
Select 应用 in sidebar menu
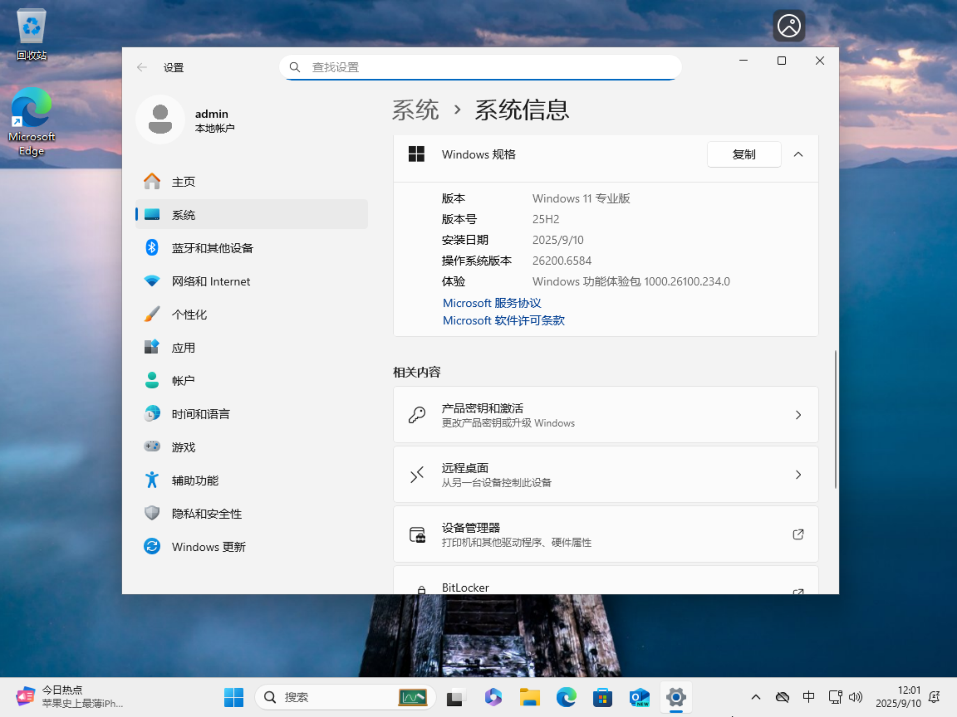(x=184, y=348)
